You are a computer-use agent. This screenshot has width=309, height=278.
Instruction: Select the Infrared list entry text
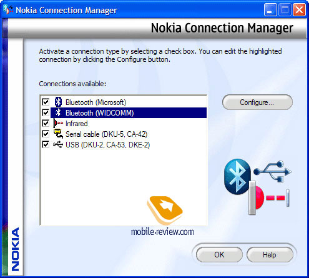[x=77, y=124]
